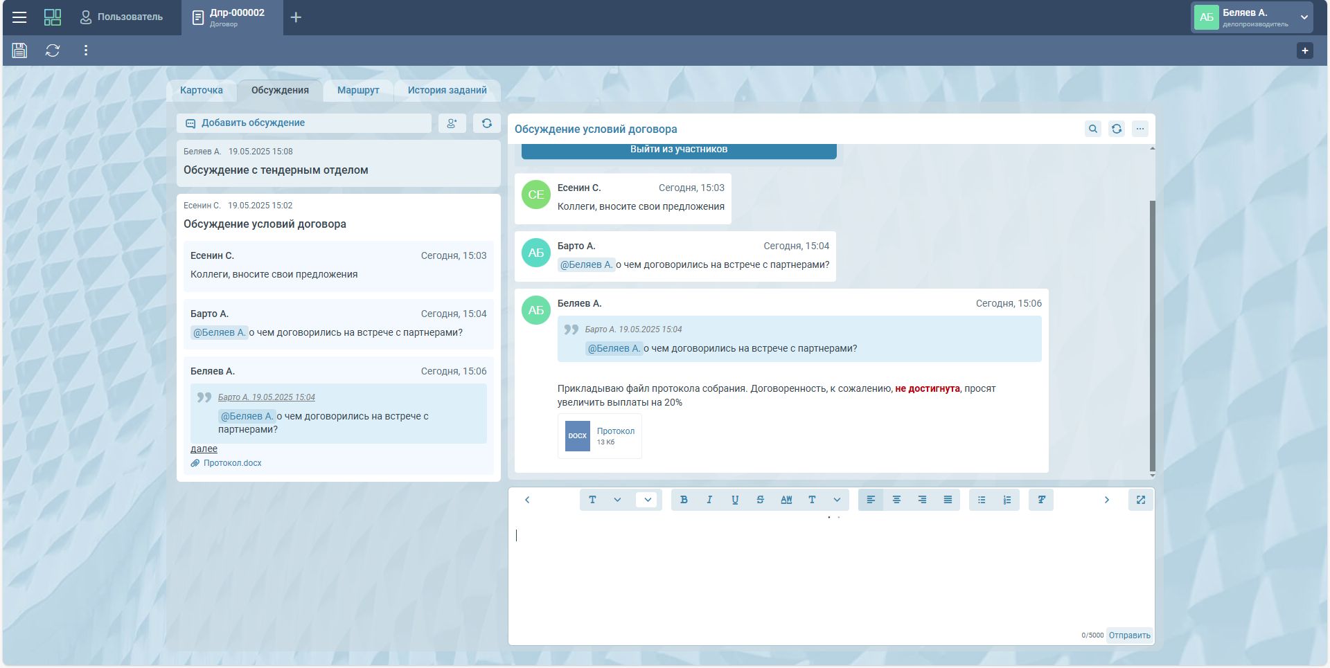Open the hamburger main menu
1330x668 pixels.
tap(19, 17)
